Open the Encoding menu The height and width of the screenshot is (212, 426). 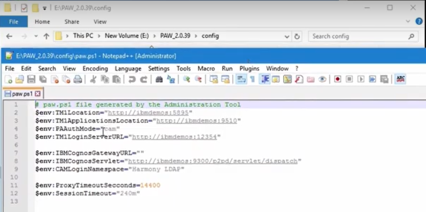96,69
